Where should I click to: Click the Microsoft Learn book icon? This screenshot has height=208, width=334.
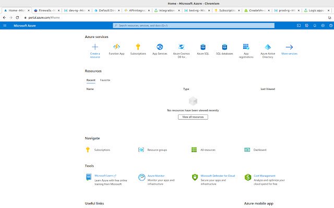89,177
